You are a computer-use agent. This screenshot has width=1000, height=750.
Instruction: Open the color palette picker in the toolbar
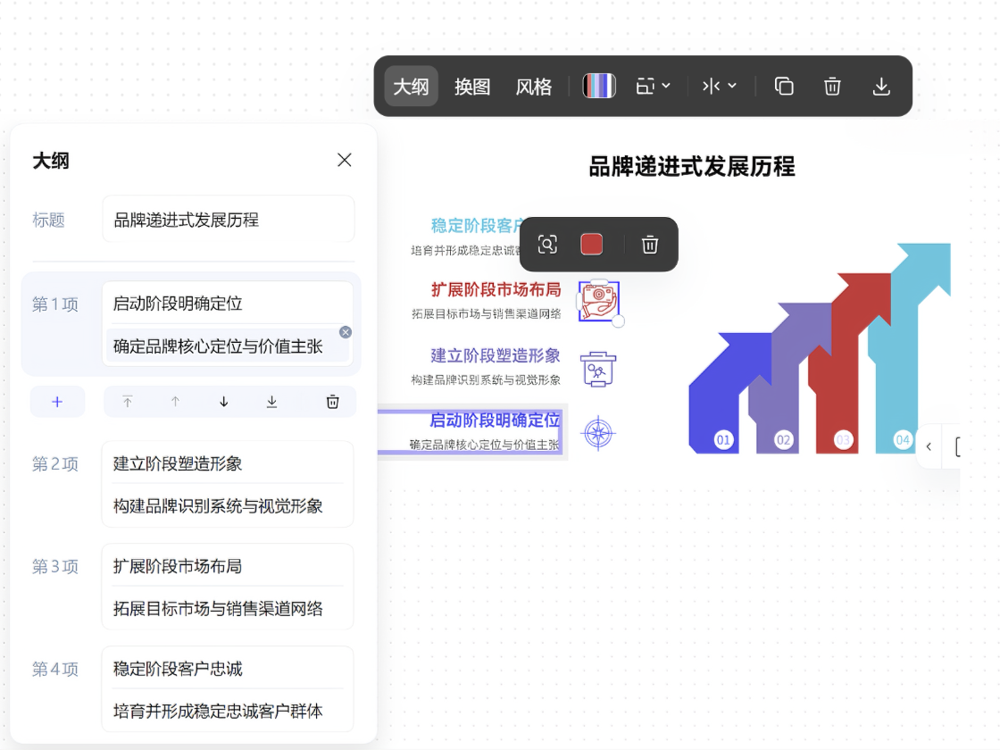pos(598,86)
